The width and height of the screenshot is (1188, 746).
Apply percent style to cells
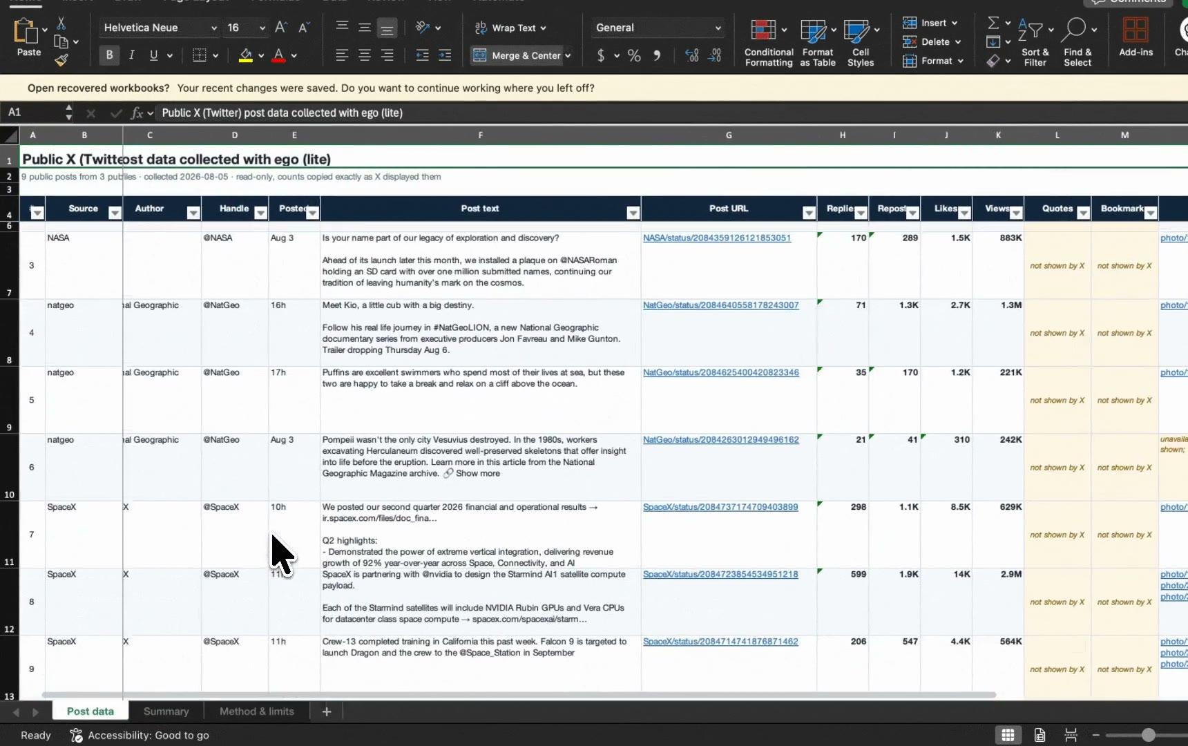pyautogui.click(x=634, y=56)
